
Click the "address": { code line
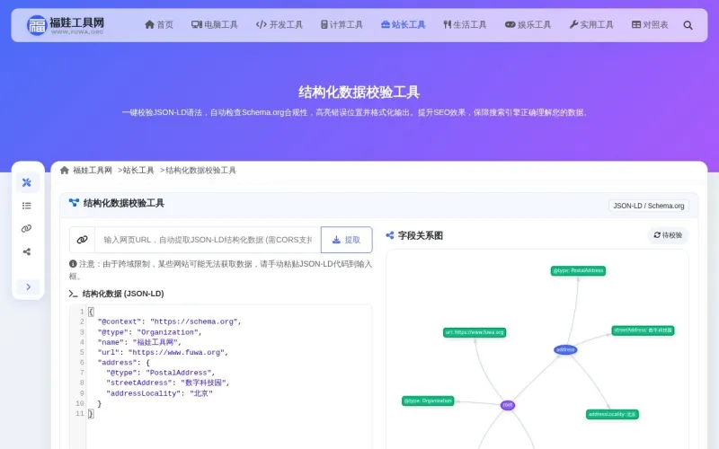(124, 363)
